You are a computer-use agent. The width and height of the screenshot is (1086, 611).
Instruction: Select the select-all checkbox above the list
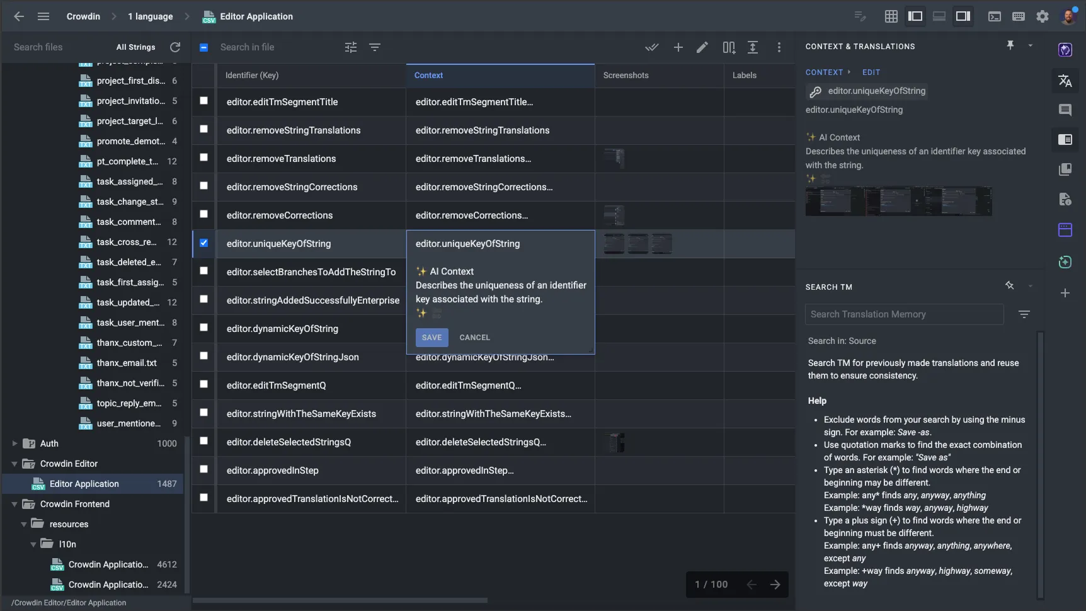coord(203,47)
